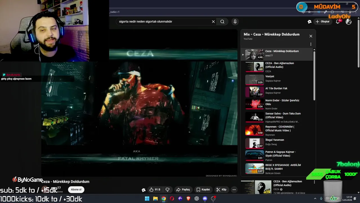Open File Explorer from the taskbar
This screenshot has width=360, height=203.
155,198
